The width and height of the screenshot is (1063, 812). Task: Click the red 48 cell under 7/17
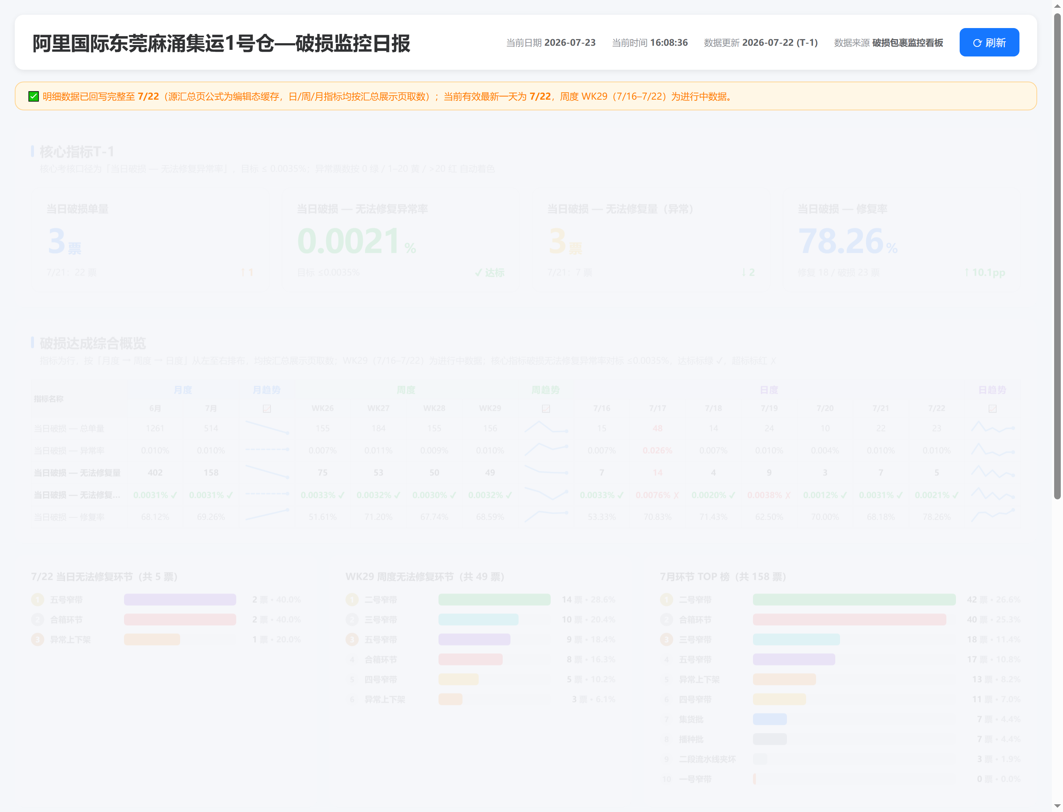(x=657, y=429)
